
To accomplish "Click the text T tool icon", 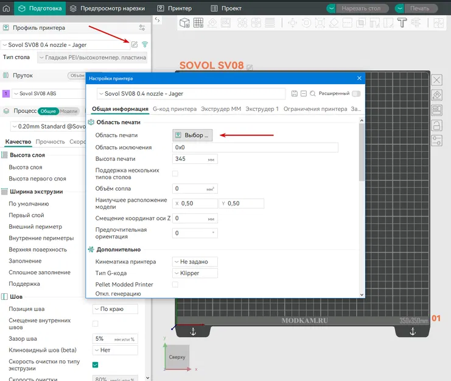I will click(402, 23).
